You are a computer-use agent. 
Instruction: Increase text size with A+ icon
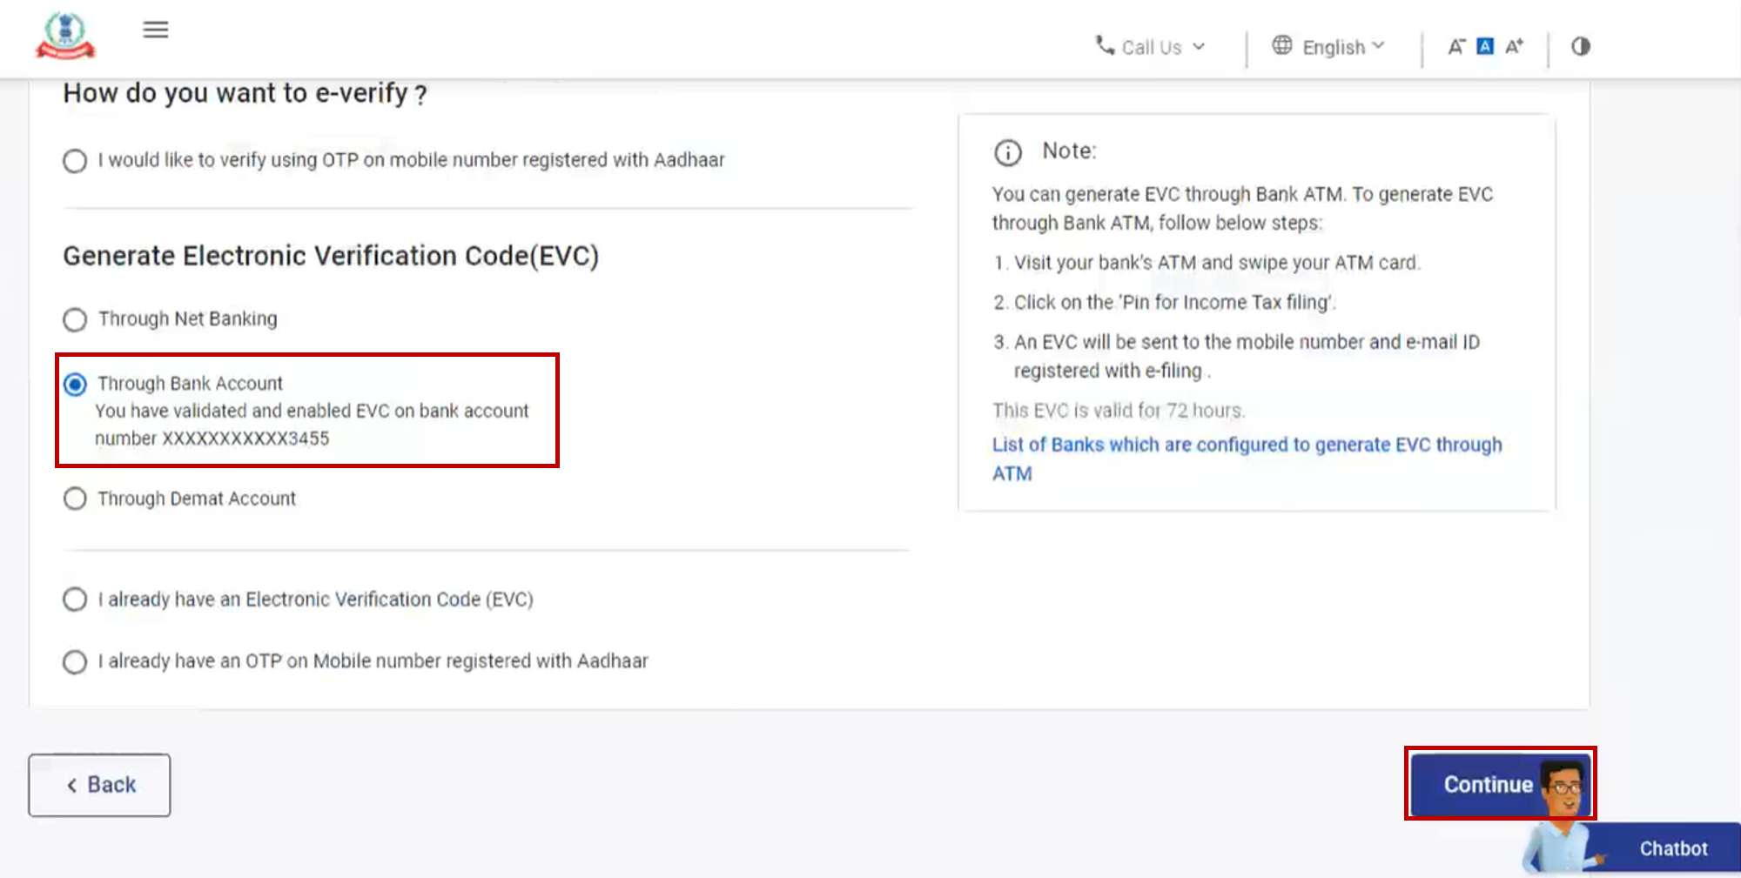[1514, 47]
